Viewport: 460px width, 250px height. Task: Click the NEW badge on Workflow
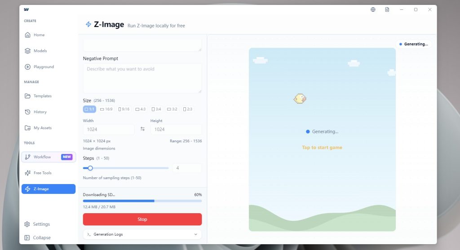coord(67,157)
